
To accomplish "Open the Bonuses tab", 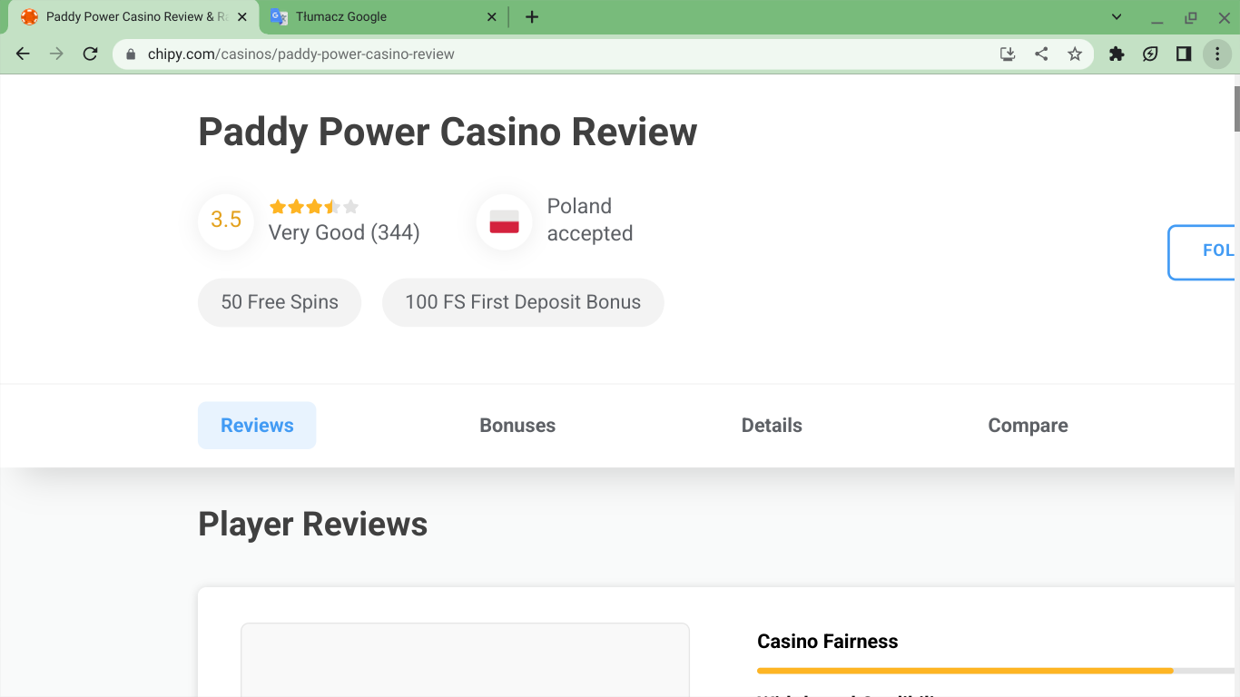I will coord(517,426).
